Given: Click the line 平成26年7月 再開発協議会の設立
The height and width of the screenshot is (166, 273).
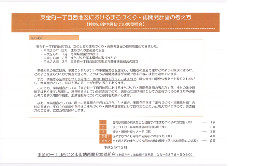Looking at the screenshot, I should 70,54.
